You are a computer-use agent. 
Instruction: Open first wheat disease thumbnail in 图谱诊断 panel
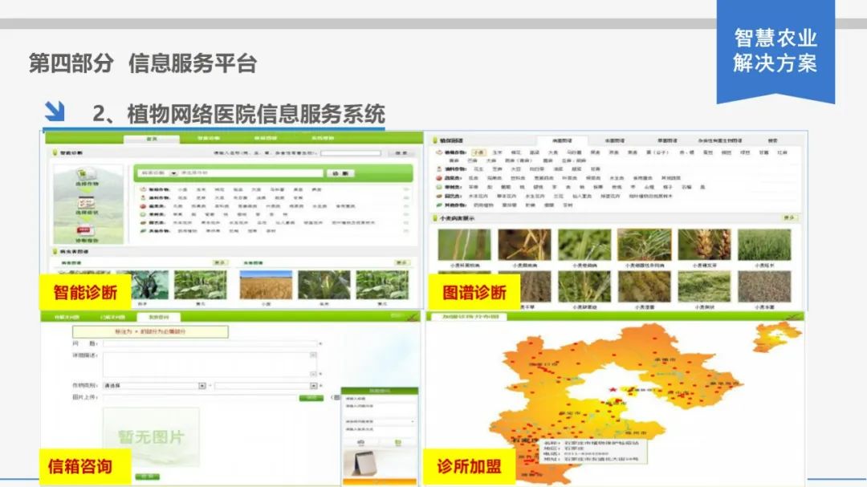(464, 245)
